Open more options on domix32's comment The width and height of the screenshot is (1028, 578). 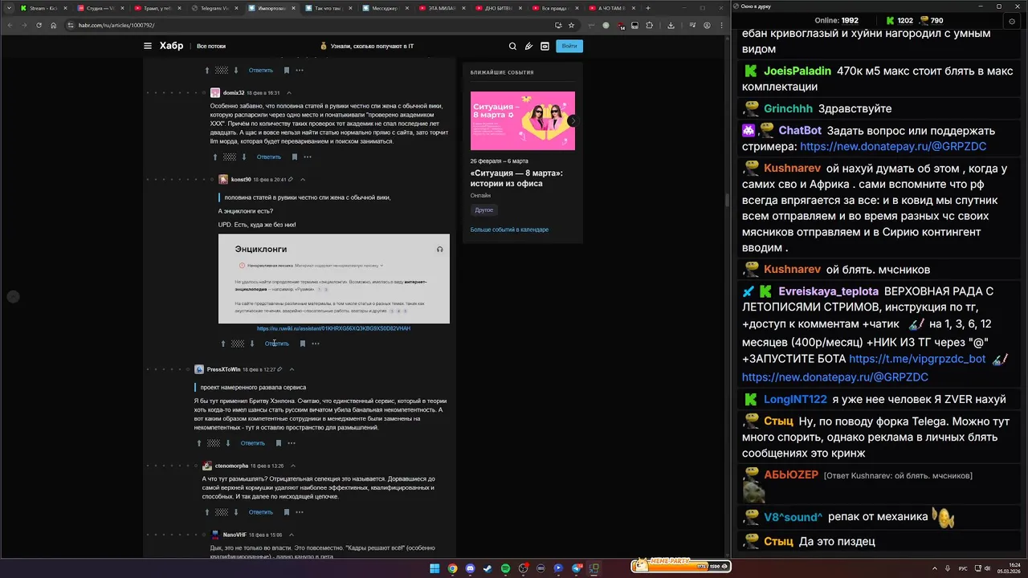point(308,157)
